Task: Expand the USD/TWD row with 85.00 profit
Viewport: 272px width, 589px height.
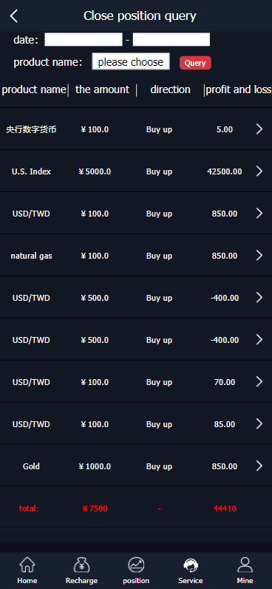Action: (259, 423)
